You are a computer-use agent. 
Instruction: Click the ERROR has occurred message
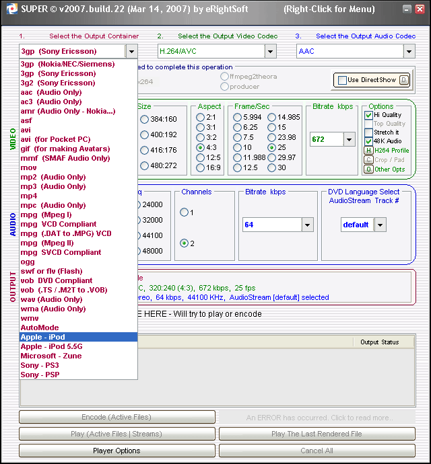[317, 418]
